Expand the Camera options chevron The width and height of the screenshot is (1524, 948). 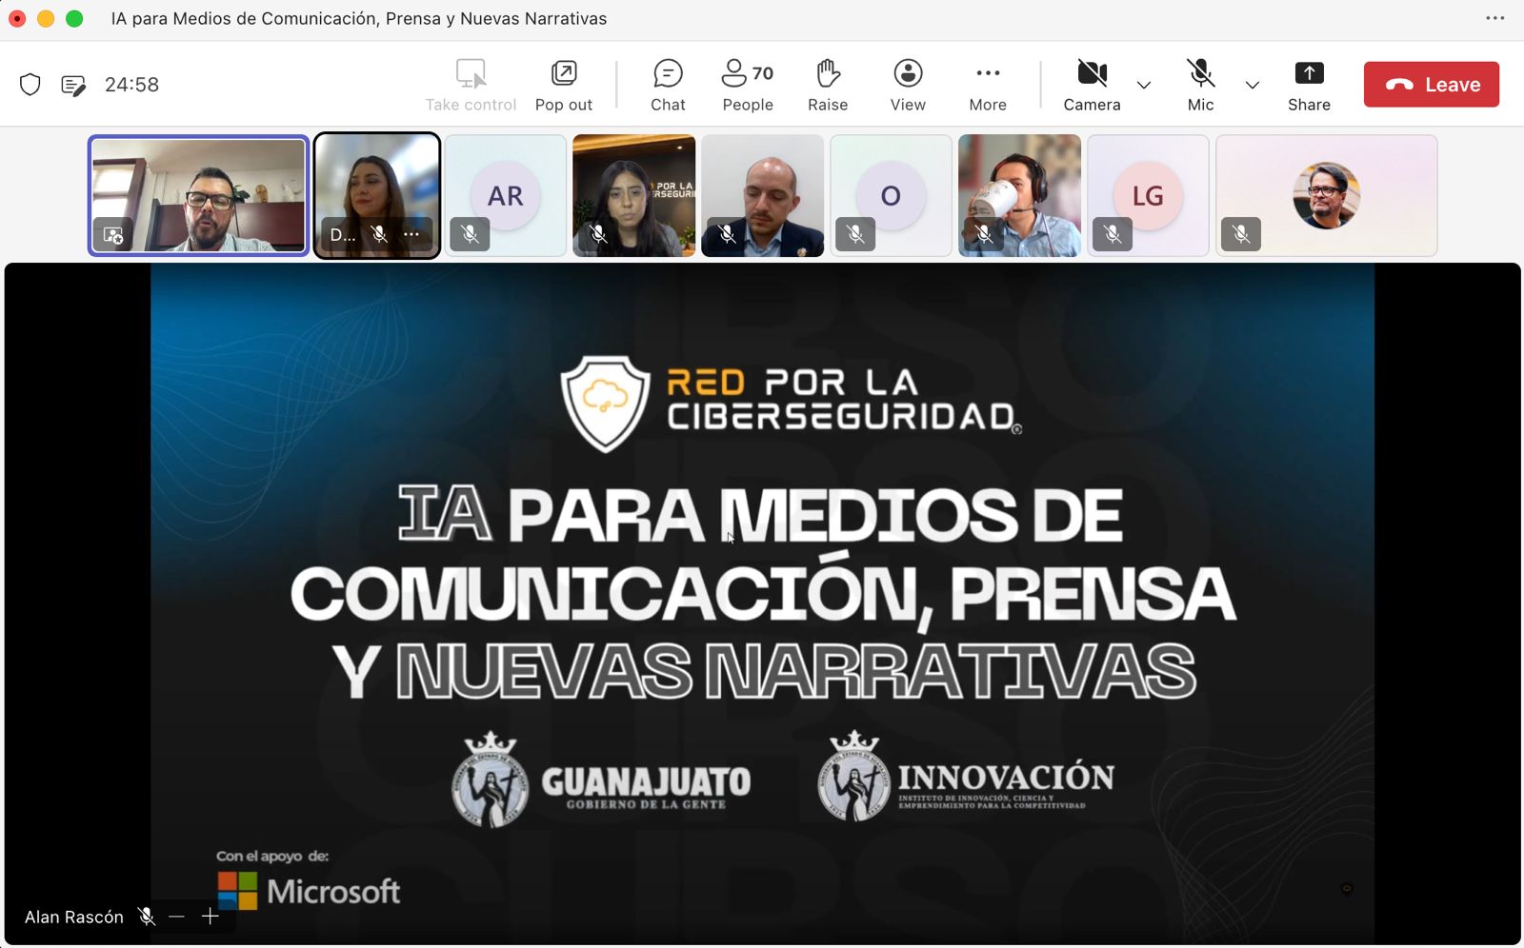[1144, 85]
